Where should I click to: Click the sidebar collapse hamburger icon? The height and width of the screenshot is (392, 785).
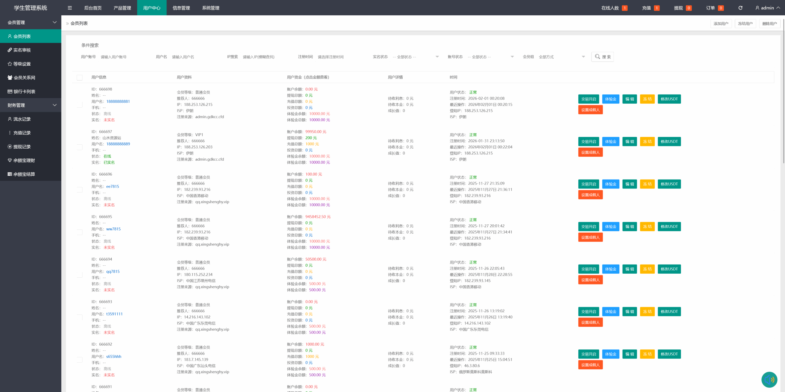70,8
